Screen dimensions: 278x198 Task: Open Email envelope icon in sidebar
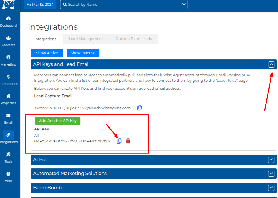click(8, 115)
